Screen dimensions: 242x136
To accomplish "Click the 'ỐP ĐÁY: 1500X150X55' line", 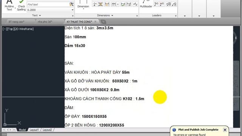I will pyautogui.click(x=85, y=117).
